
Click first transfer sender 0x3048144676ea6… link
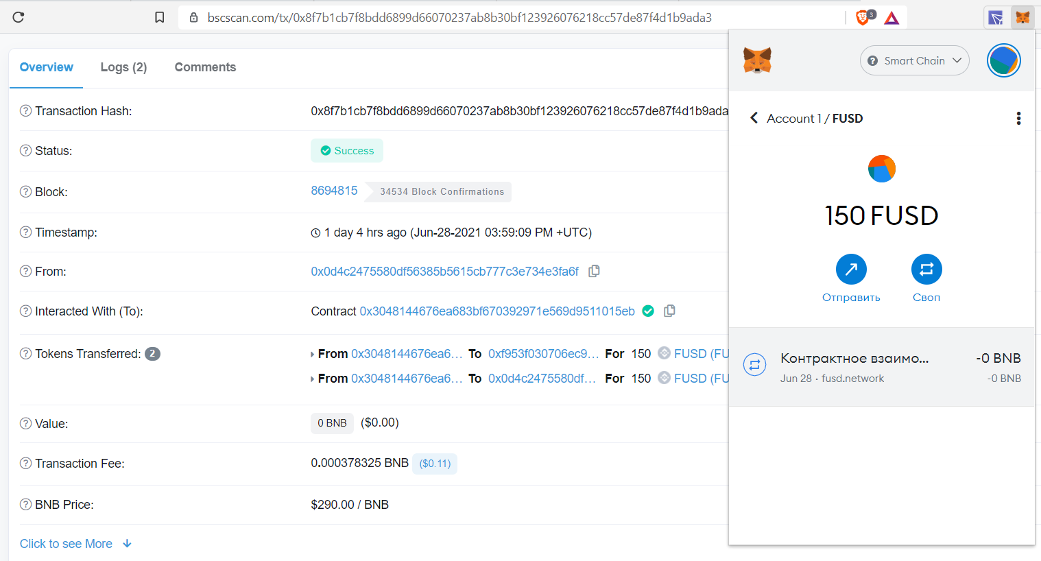(x=407, y=354)
